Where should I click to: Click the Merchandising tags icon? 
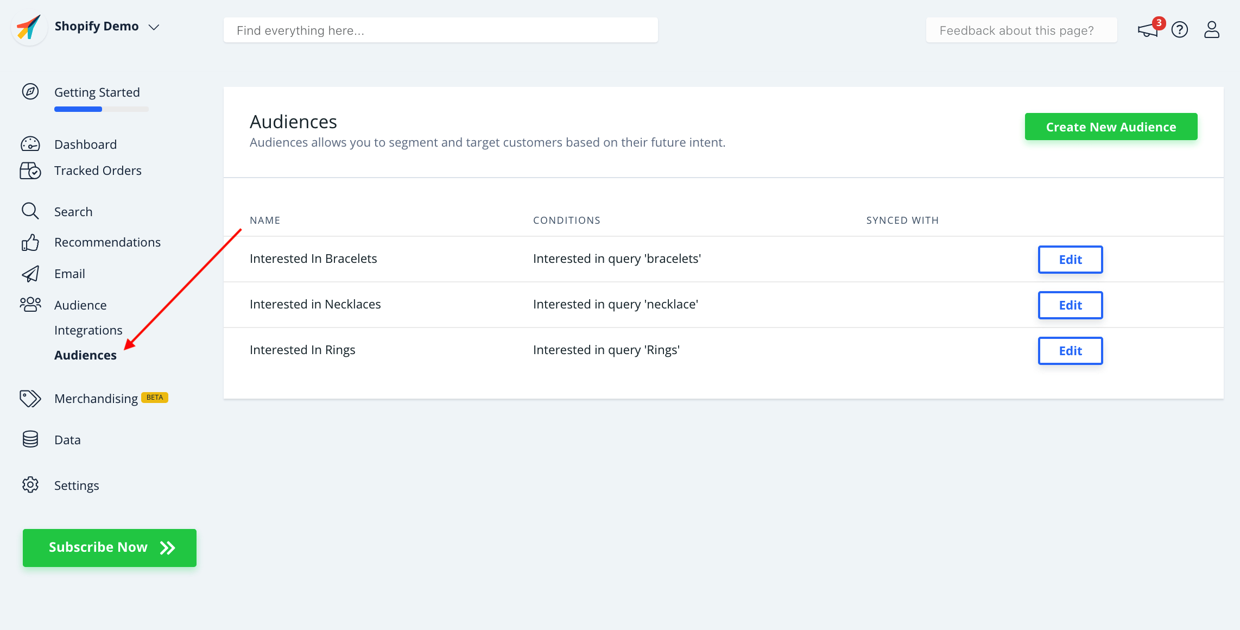click(x=30, y=399)
